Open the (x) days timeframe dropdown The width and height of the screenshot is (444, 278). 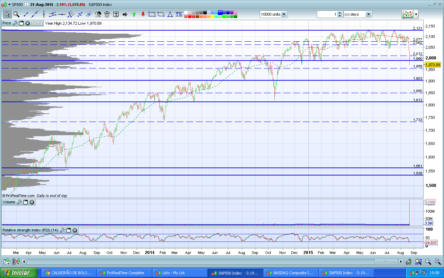[368, 14]
